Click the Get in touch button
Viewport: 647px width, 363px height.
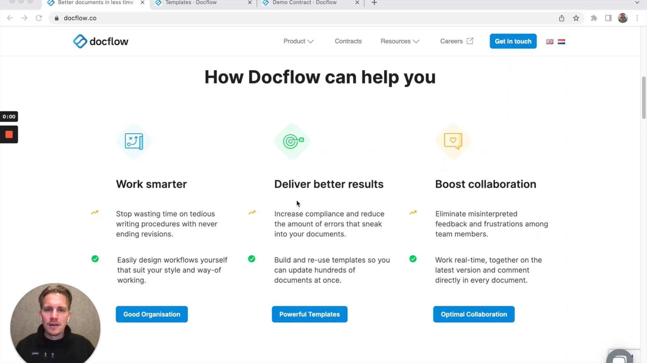click(513, 41)
